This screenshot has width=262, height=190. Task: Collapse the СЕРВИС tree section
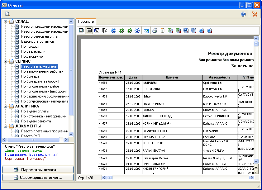tap(5, 61)
